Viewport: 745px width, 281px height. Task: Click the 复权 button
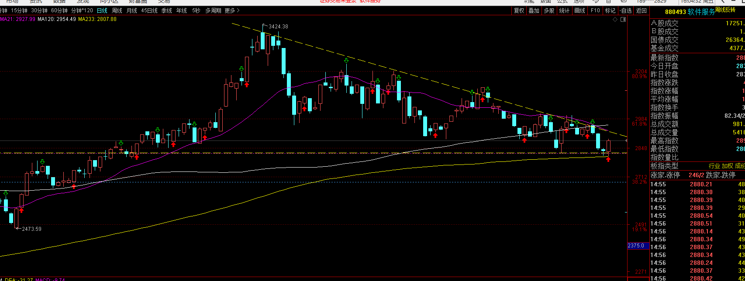[x=519, y=10]
